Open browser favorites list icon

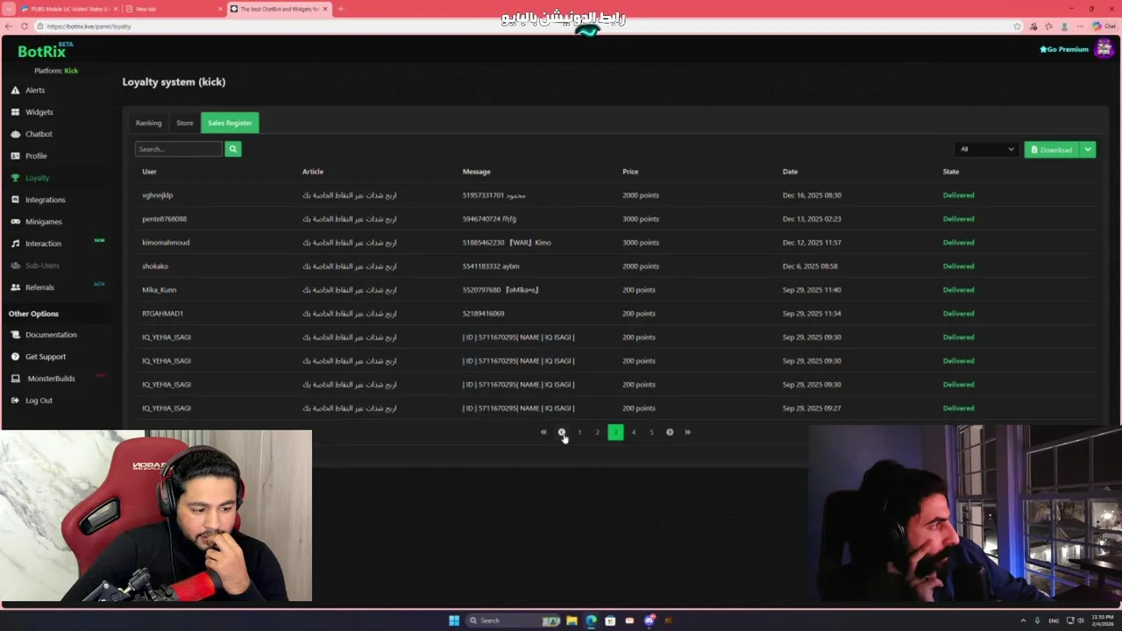click(x=1049, y=26)
